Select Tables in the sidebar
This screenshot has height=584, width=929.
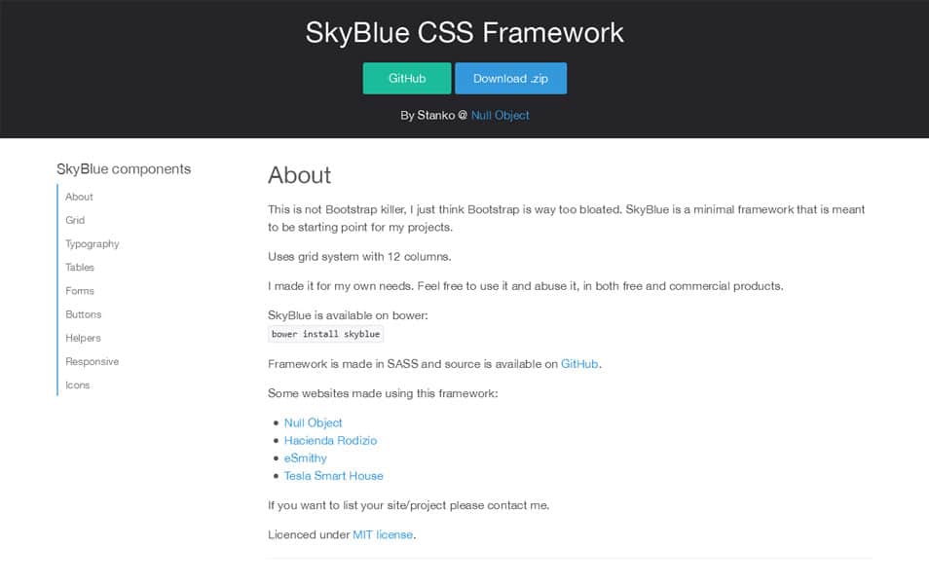(x=80, y=267)
